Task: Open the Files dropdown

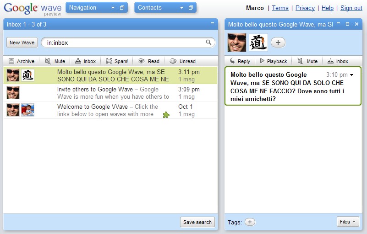Action: [348, 222]
